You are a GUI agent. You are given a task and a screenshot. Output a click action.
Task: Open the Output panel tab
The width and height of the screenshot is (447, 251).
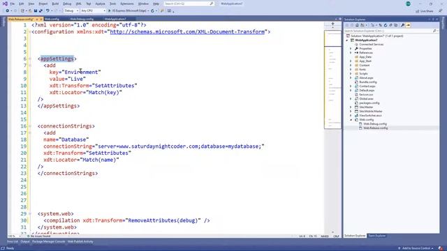25,242
